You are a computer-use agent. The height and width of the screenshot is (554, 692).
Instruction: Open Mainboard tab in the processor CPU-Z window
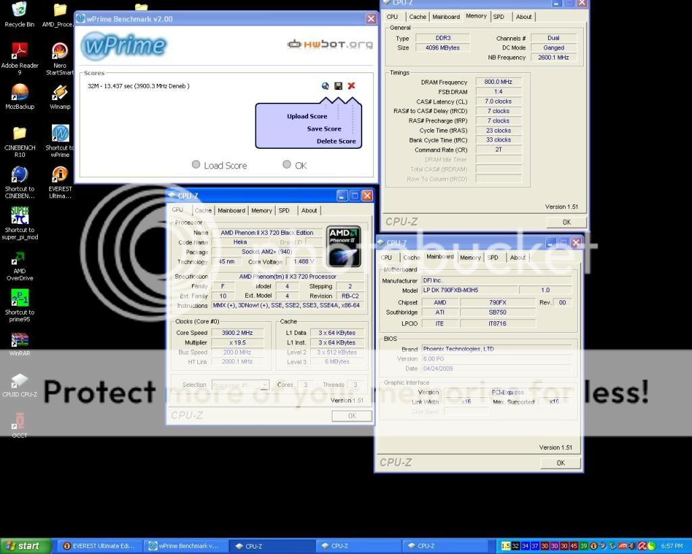[231, 211]
